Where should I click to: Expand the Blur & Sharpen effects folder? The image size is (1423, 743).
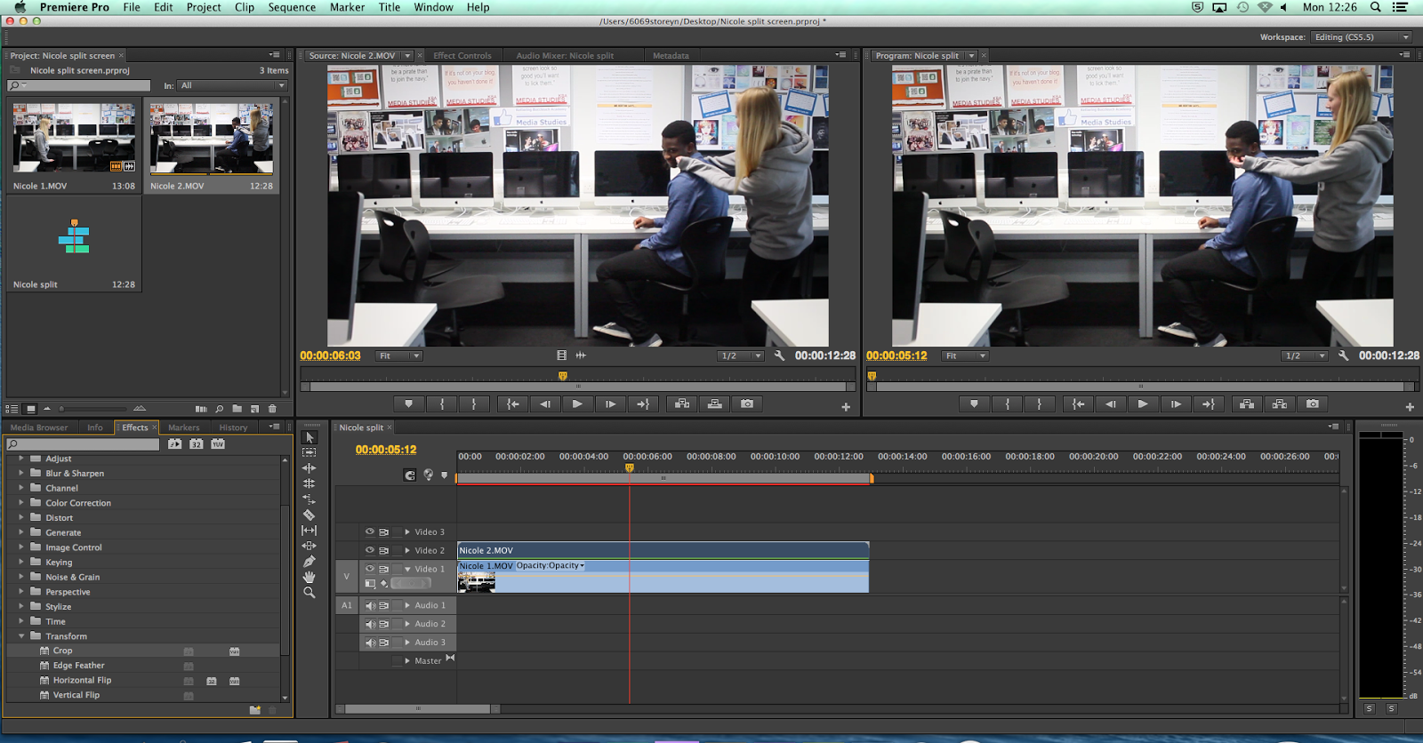pos(21,473)
